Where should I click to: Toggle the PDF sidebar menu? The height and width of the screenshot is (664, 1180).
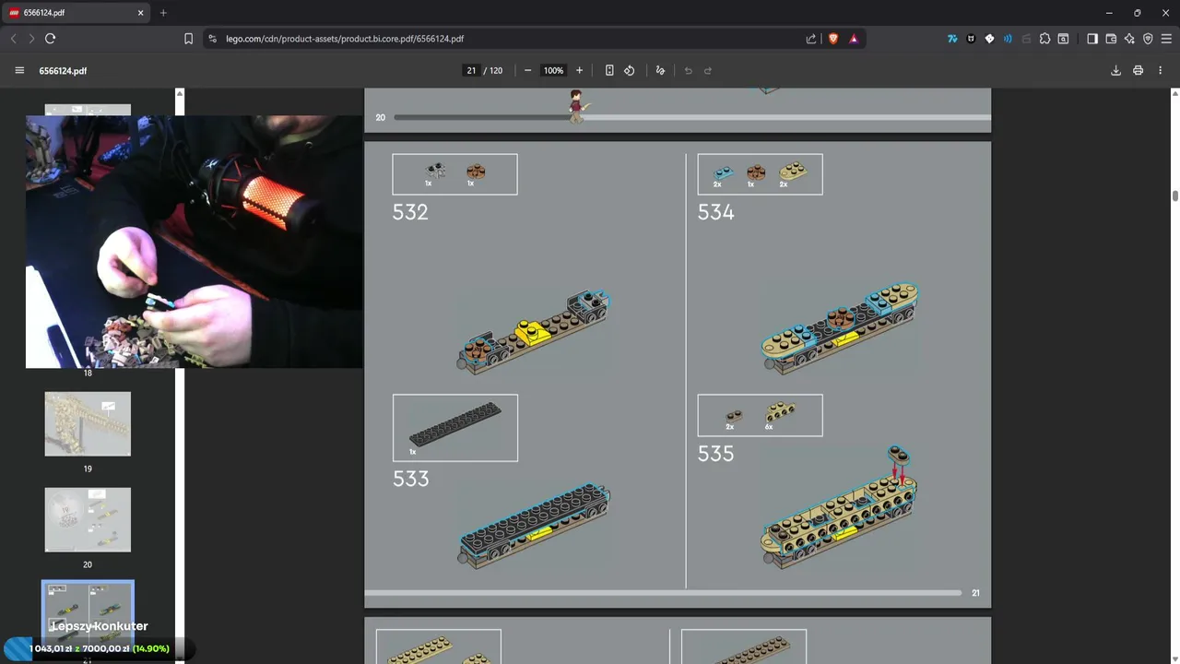click(19, 71)
